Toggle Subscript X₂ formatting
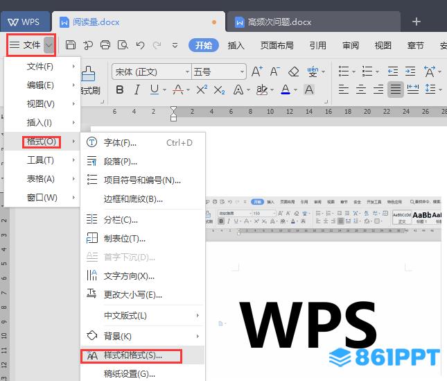Screen dimensions: 447x381 coord(219,90)
